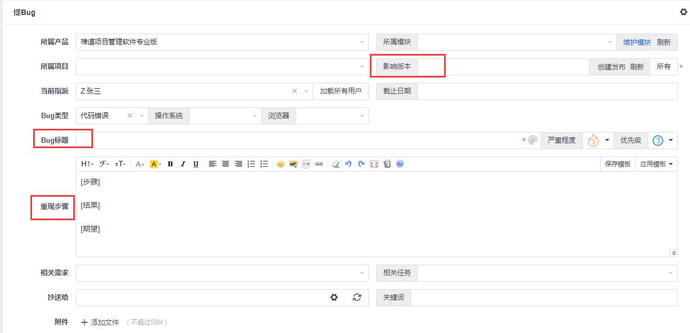Image resolution: width=690 pixels, height=333 pixels.
Task: Toggle the editor fullscreen mode icon
Action: point(374,164)
